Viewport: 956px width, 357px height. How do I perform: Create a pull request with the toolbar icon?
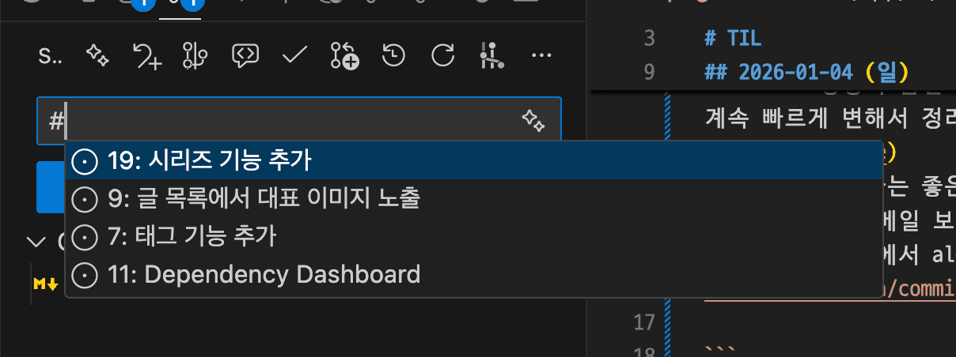344,55
